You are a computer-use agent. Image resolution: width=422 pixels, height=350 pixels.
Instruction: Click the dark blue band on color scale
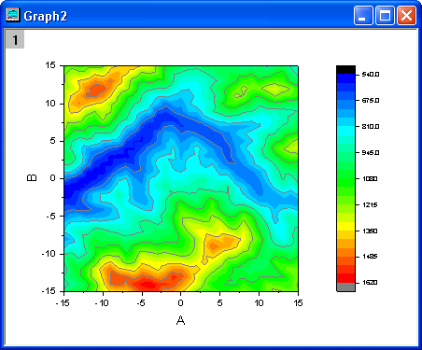pyautogui.click(x=345, y=78)
